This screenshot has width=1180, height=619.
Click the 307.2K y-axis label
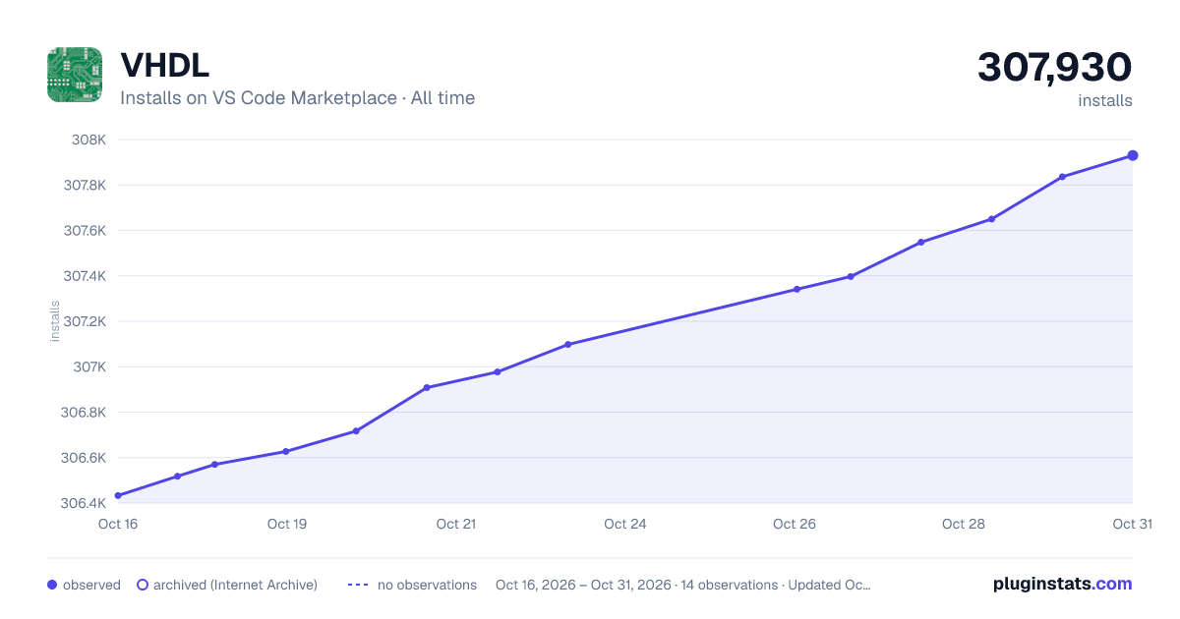pos(85,321)
